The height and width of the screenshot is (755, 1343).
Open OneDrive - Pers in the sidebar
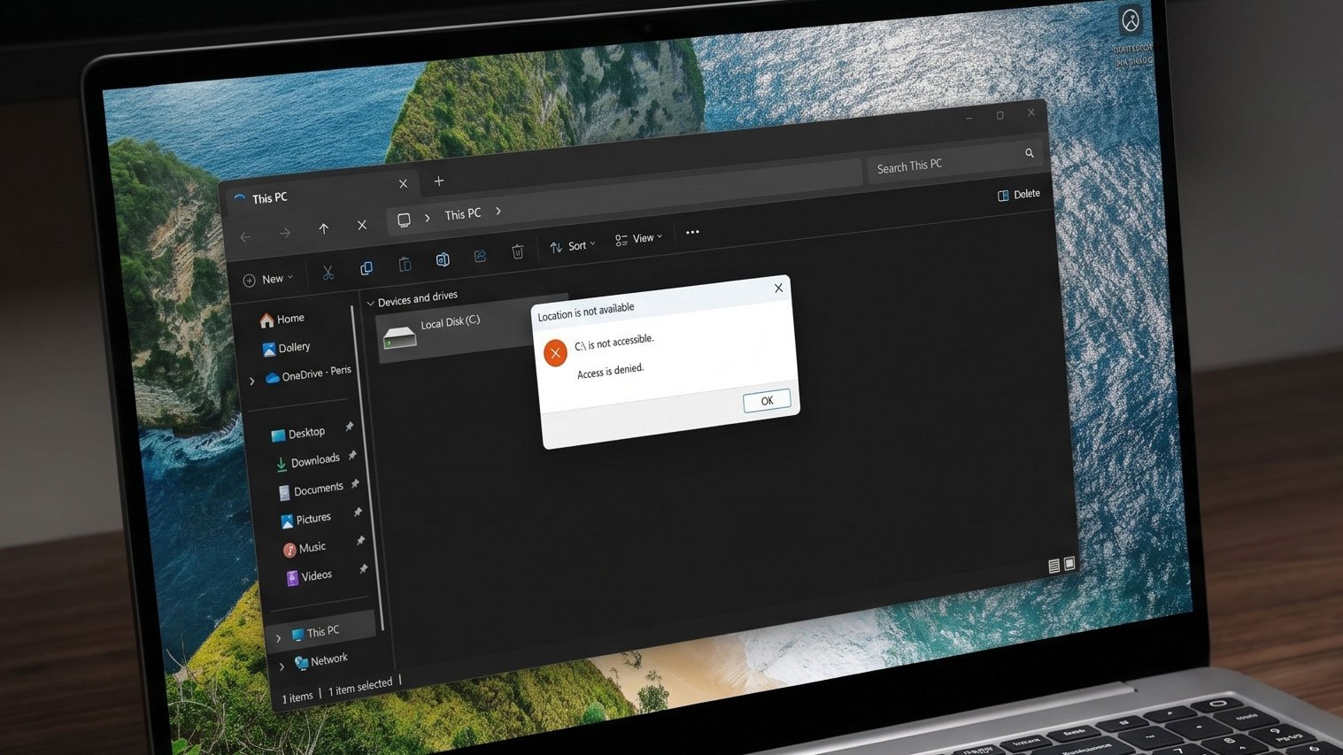coord(308,374)
